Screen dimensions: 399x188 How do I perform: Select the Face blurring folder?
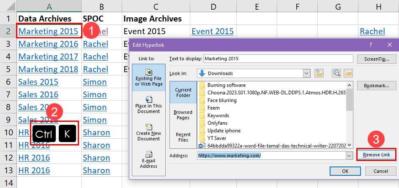tap(218, 100)
